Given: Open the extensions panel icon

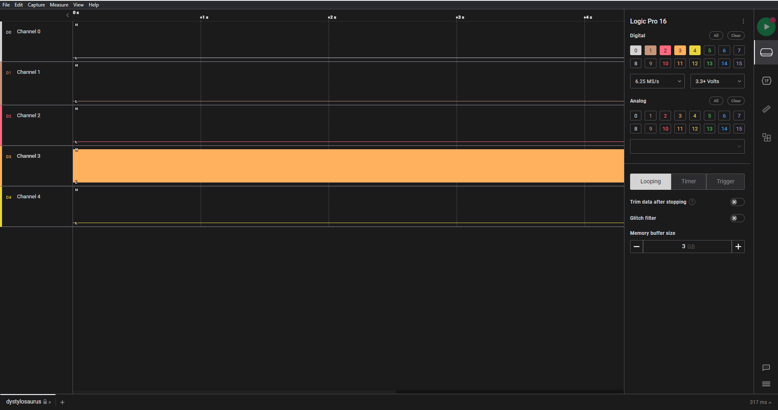Looking at the screenshot, I should pos(766,137).
